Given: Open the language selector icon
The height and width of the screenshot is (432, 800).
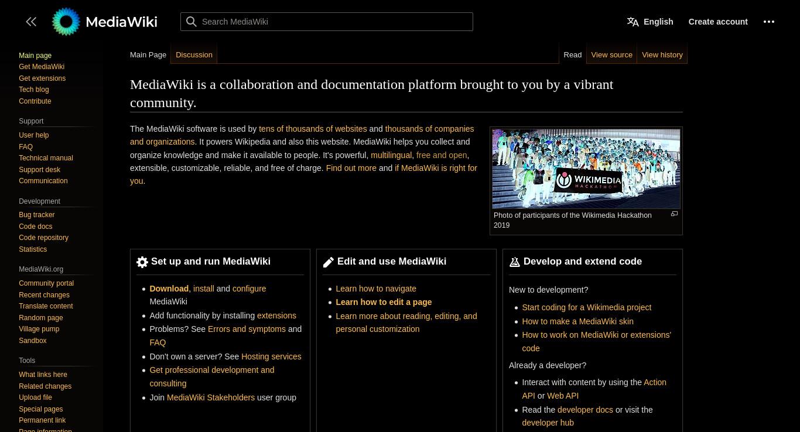Looking at the screenshot, I should pyautogui.click(x=633, y=22).
